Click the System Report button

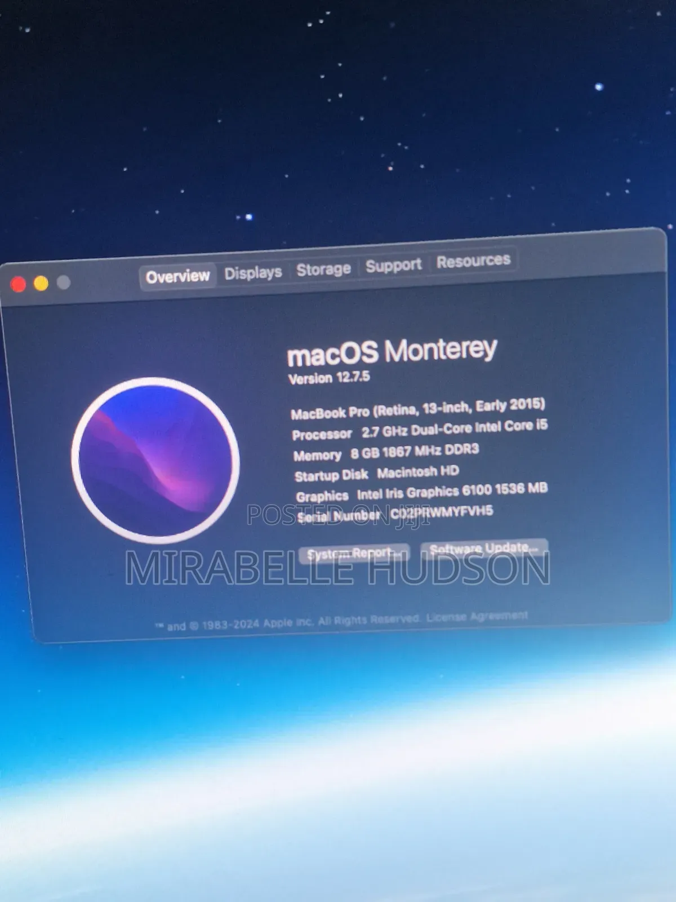point(354,554)
